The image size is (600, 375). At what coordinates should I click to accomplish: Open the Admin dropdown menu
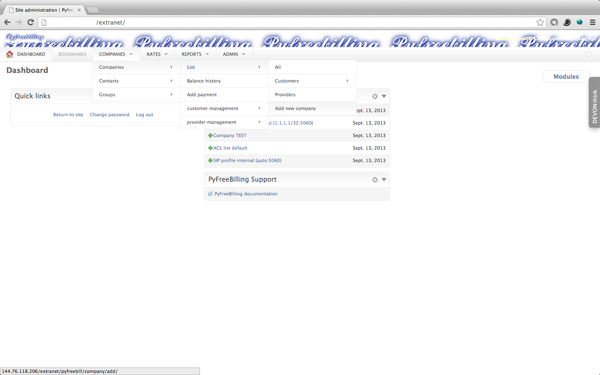click(x=234, y=54)
